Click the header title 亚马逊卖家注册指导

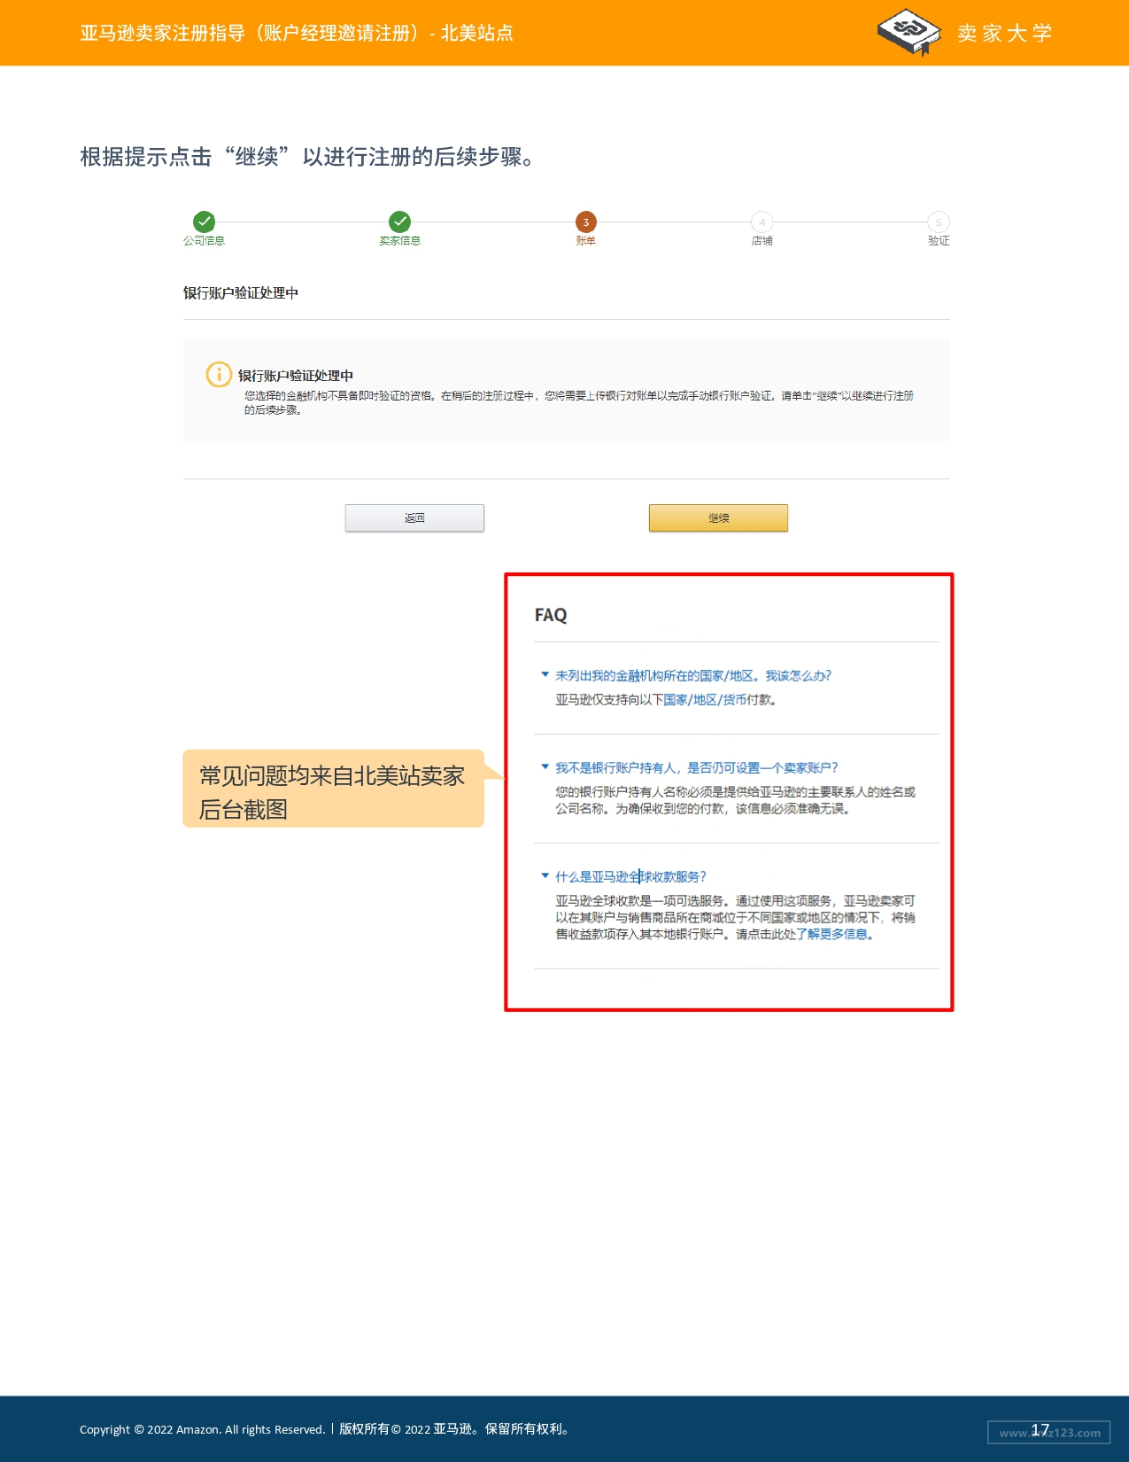297,33
